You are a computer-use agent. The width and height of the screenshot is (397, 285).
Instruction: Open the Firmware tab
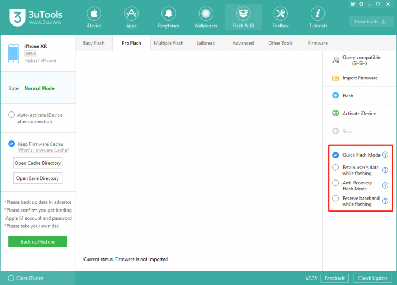(x=318, y=43)
